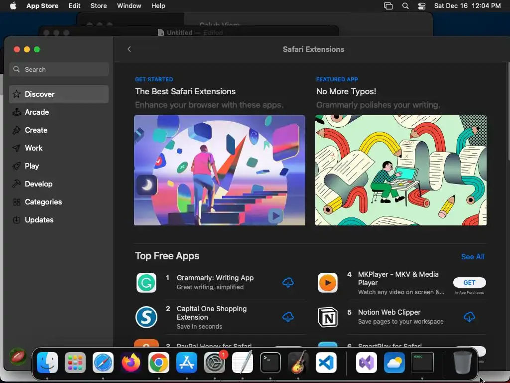This screenshot has height=383, width=510.
Task: Launch Terminal from the Dock
Action: click(x=270, y=363)
